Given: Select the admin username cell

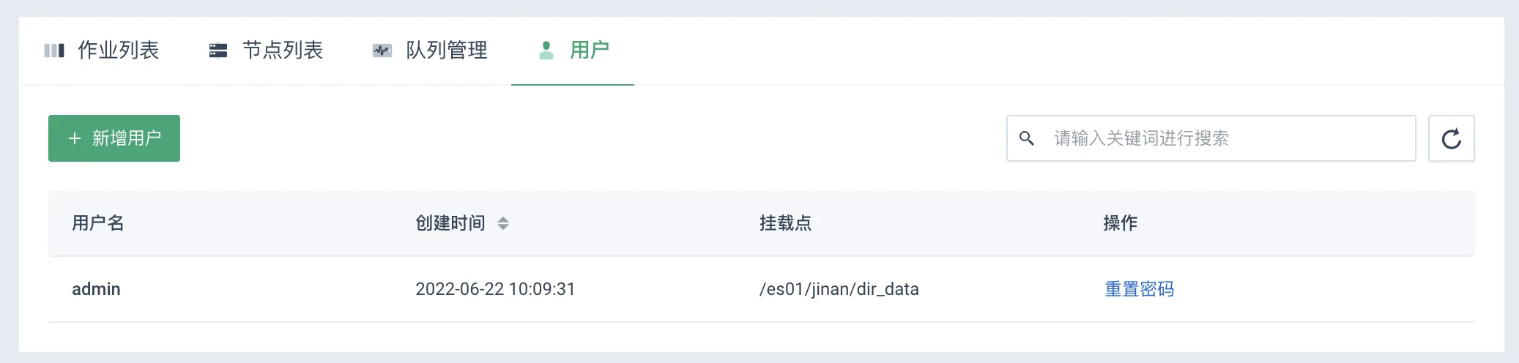Looking at the screenshot, I should [x=96, y=289].
